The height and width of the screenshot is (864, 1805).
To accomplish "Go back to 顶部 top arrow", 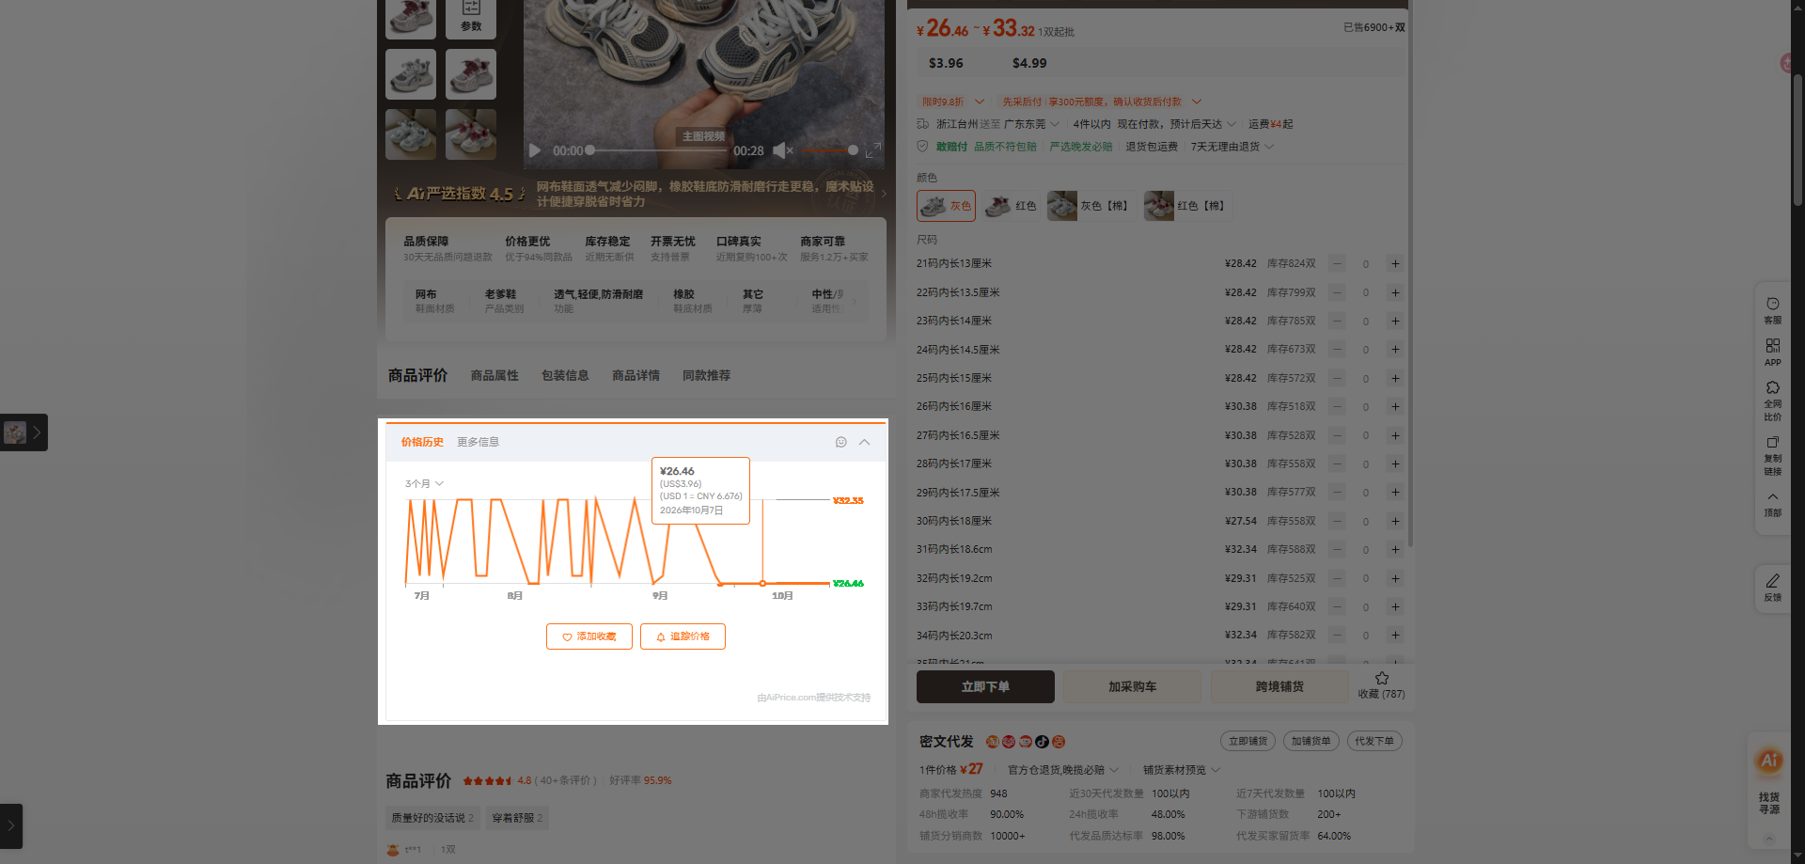I will (x=1772, y=503).
